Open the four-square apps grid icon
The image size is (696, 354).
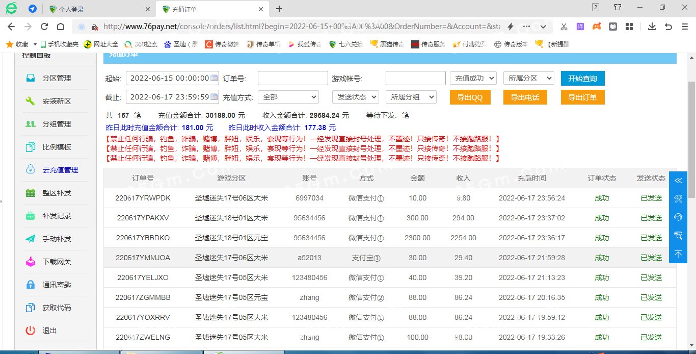coord(629,27)
